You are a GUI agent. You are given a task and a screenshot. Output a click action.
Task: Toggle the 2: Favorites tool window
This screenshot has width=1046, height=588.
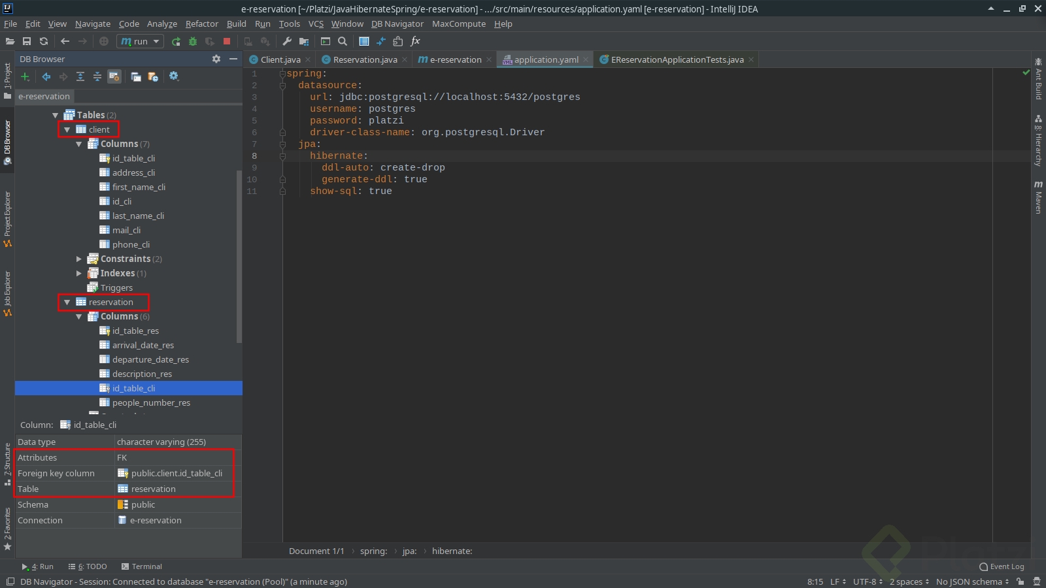point(7,529)
